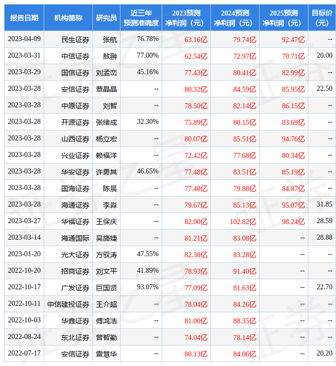Click researcher name 雷慧华
This screenshot has height=366, width=336.
(106, 354)
